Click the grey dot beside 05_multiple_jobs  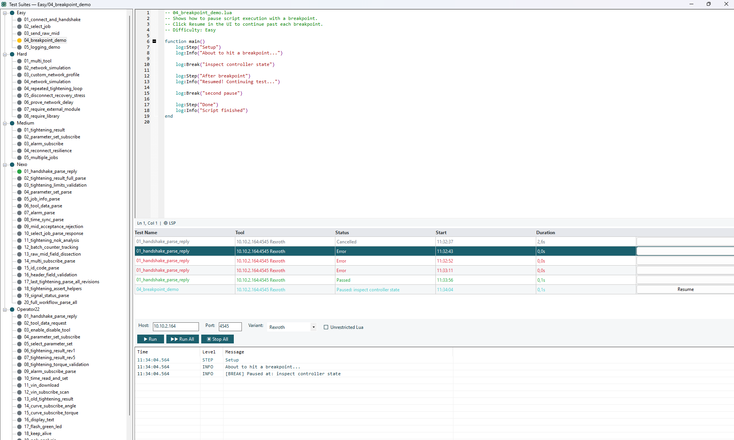point(20,158)
